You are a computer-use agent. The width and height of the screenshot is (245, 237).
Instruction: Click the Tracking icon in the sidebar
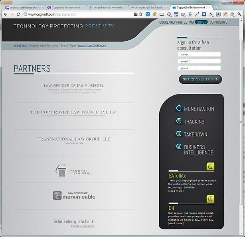(x=179, y=121)
